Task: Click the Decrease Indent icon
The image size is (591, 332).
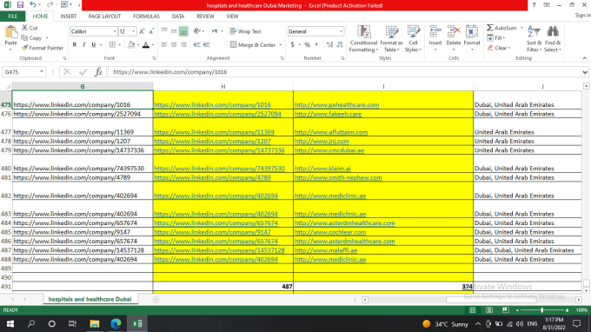Action: 196,44
